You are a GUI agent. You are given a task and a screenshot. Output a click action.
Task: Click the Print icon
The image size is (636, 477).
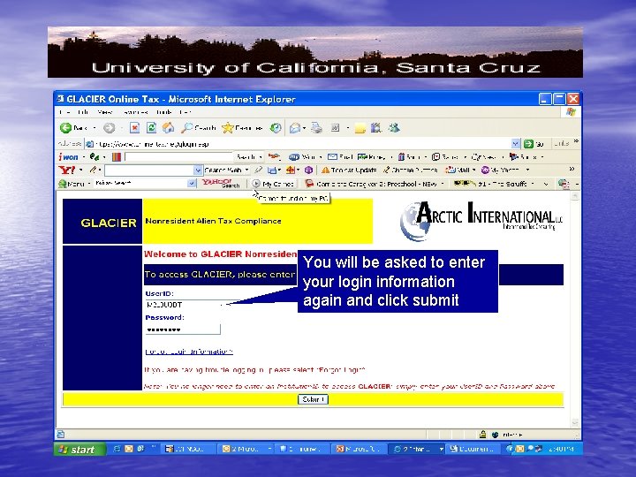tap(316, 128)
